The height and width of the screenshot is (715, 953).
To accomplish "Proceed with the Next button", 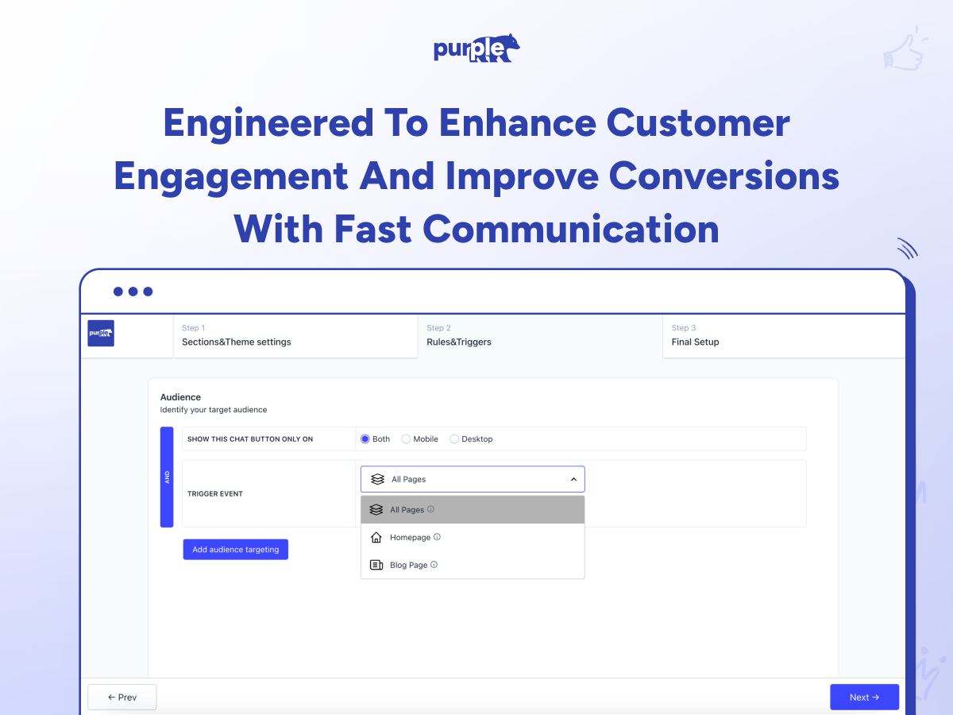I will (864, 697).
